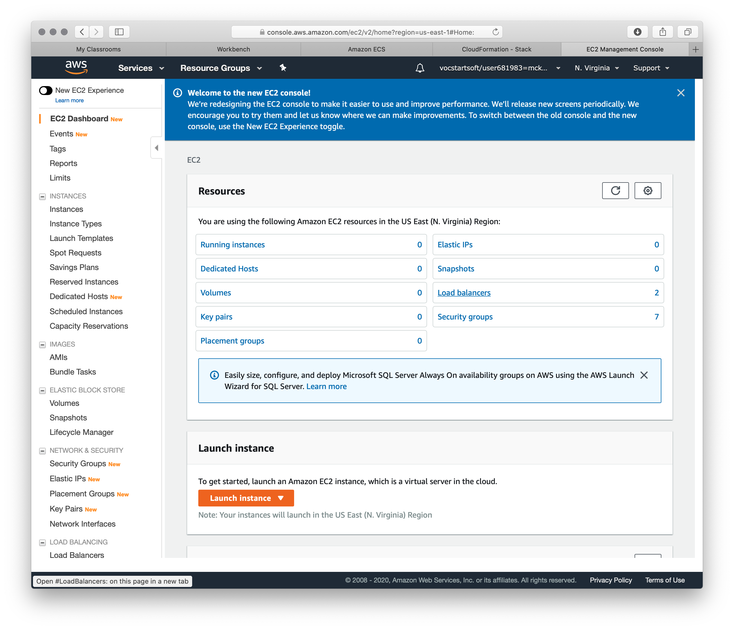734x630 pixels.
Task: Open the Support dropdown menu
Action: coord(651,68)
